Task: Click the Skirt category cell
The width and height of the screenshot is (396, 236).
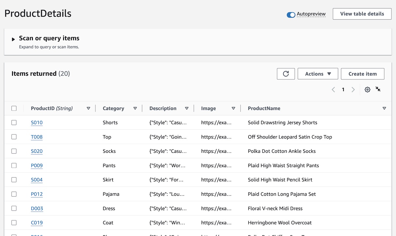Action: point(108,180)
